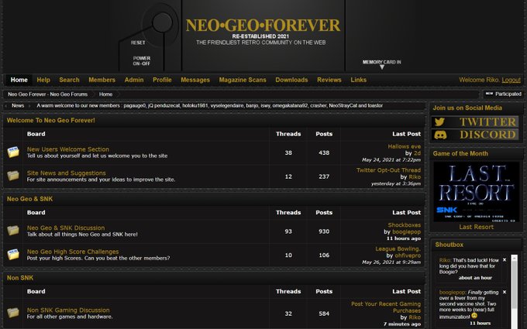Click the Participated new posts icon
Viewport: 527px width, 329px height.
coord(489,94)
